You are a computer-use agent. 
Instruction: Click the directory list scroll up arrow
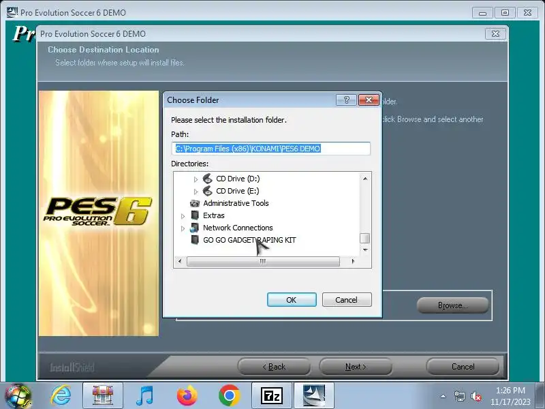365,179
